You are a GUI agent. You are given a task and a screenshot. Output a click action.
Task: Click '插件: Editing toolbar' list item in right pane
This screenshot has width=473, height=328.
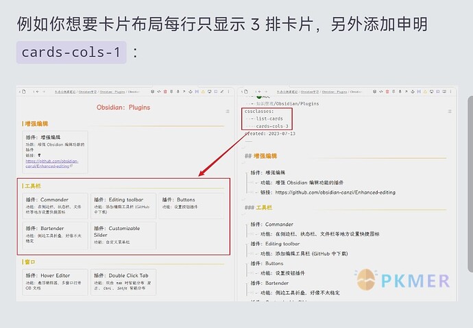[275, 244]
